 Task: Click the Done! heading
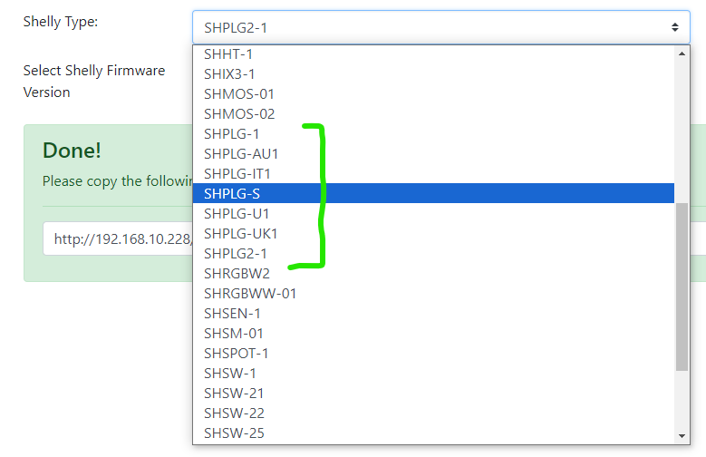point(72,151)
